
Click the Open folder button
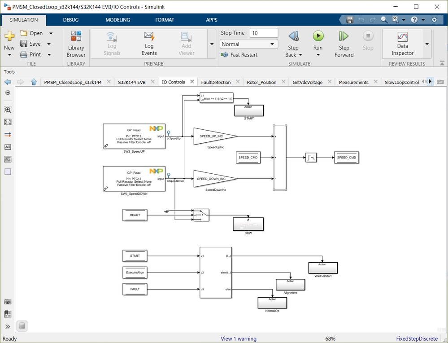coord(31,33)
